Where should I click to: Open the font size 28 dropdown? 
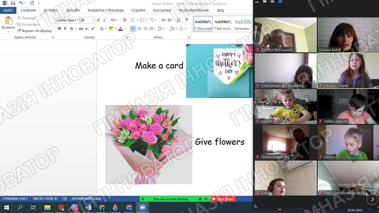coord(87,20)
